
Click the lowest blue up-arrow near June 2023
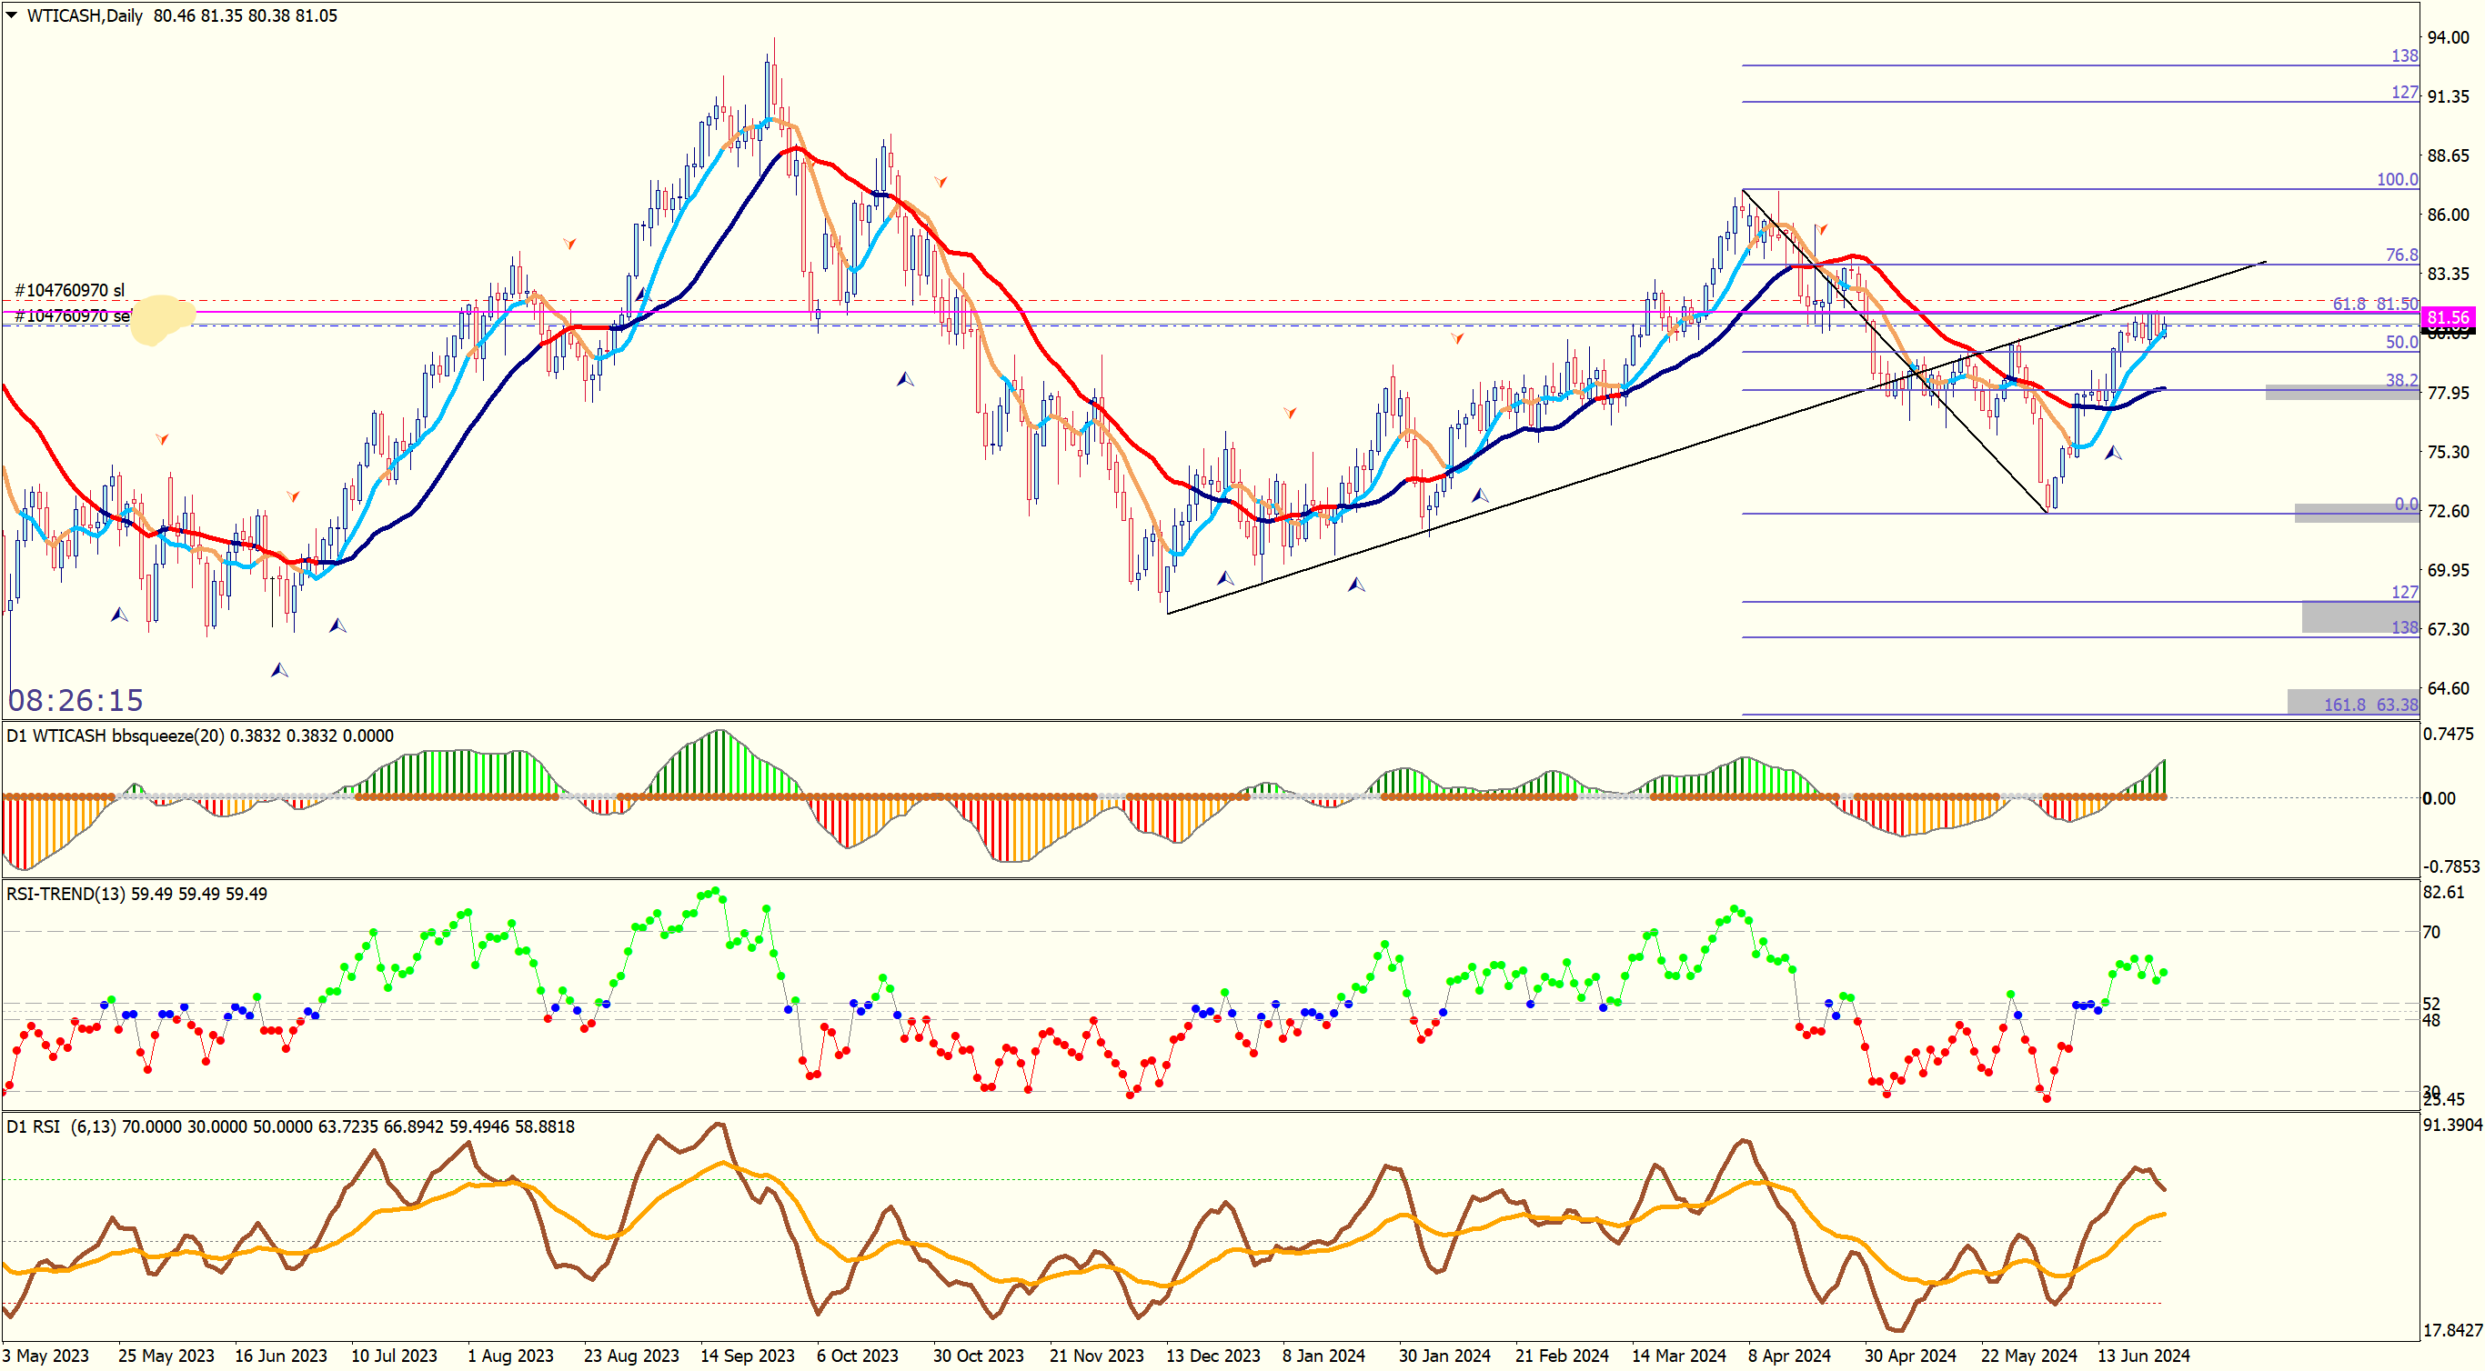tap(280, 669)
